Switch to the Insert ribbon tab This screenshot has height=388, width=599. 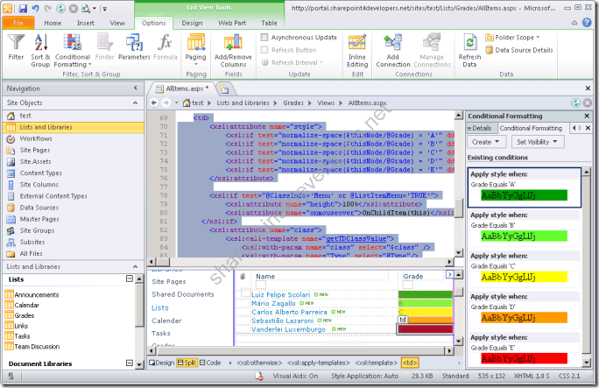pyautogui.click(x=86, y=23)
